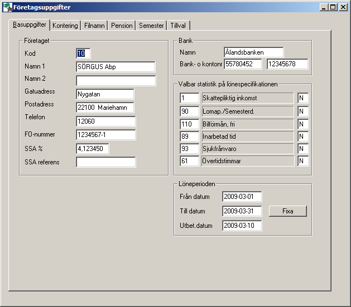The height and width of the screenshot is (307, 351).
Task: Click the FO-nummer field 1234567-1
Action: [106, 135]
